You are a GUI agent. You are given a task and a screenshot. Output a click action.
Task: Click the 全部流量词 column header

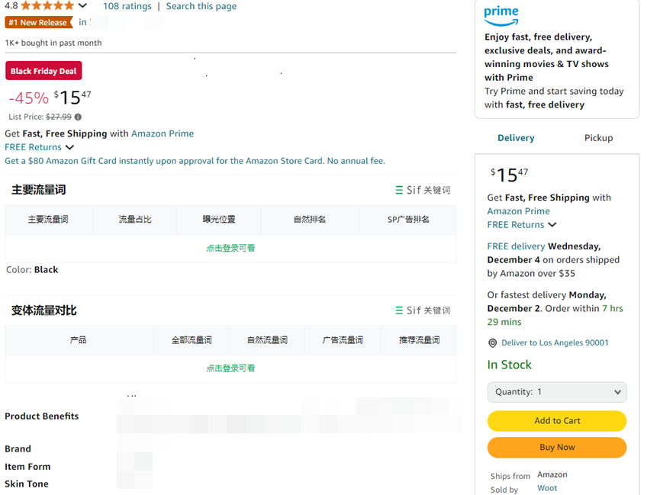coord(192,340)
